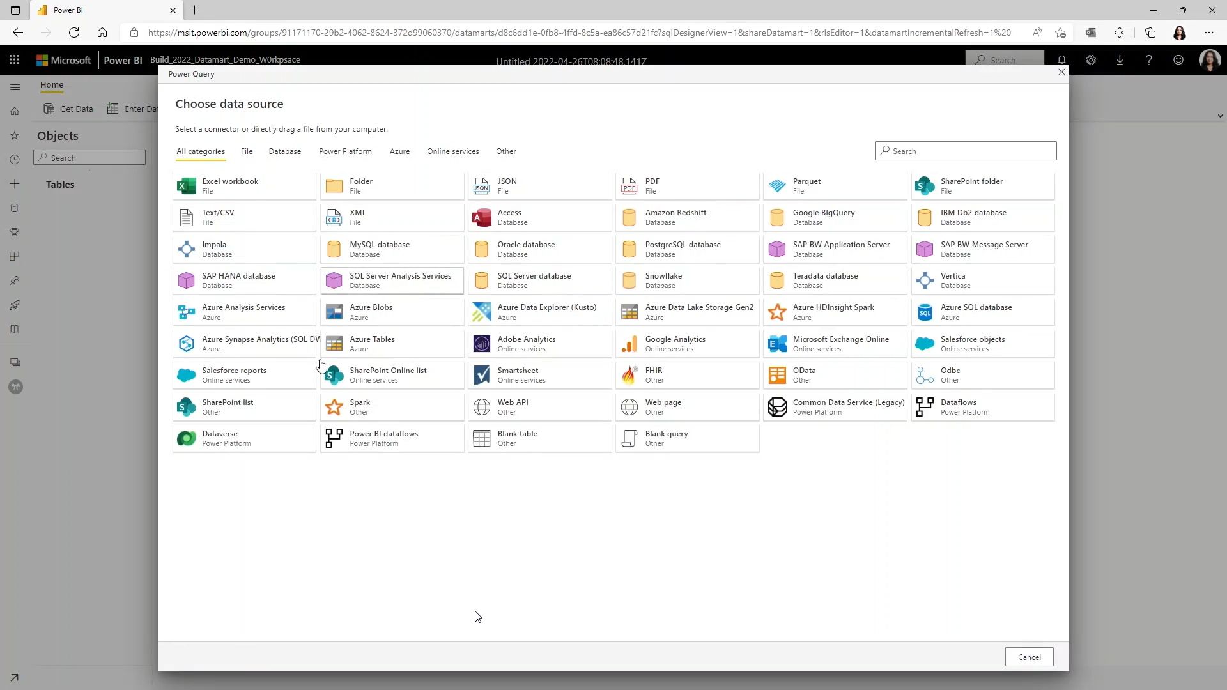
Task: Select the Parquet file connector
Action: (835, 186)
